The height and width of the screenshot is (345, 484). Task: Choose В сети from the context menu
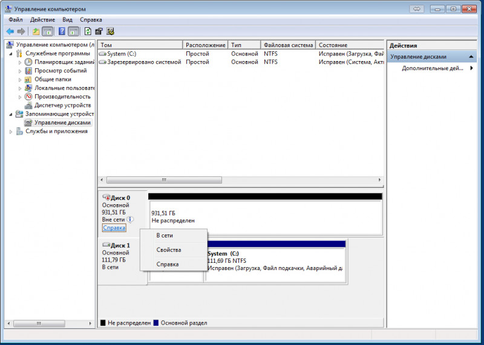pyautogui.click(x=165, y=236)
